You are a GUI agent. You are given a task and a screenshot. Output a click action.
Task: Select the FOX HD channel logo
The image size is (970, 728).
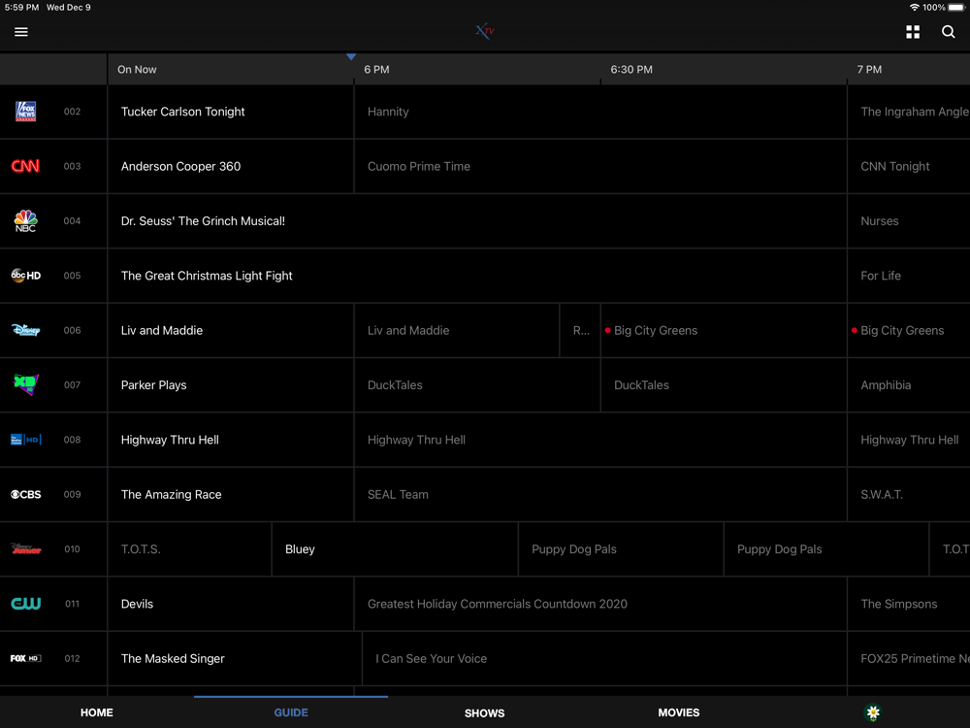pyautogui.click(x=26, y=658)
